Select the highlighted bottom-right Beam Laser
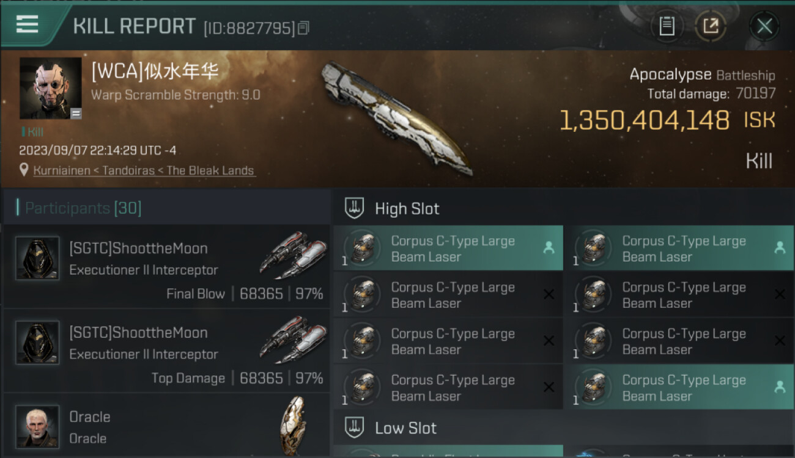 coord(679,387)
